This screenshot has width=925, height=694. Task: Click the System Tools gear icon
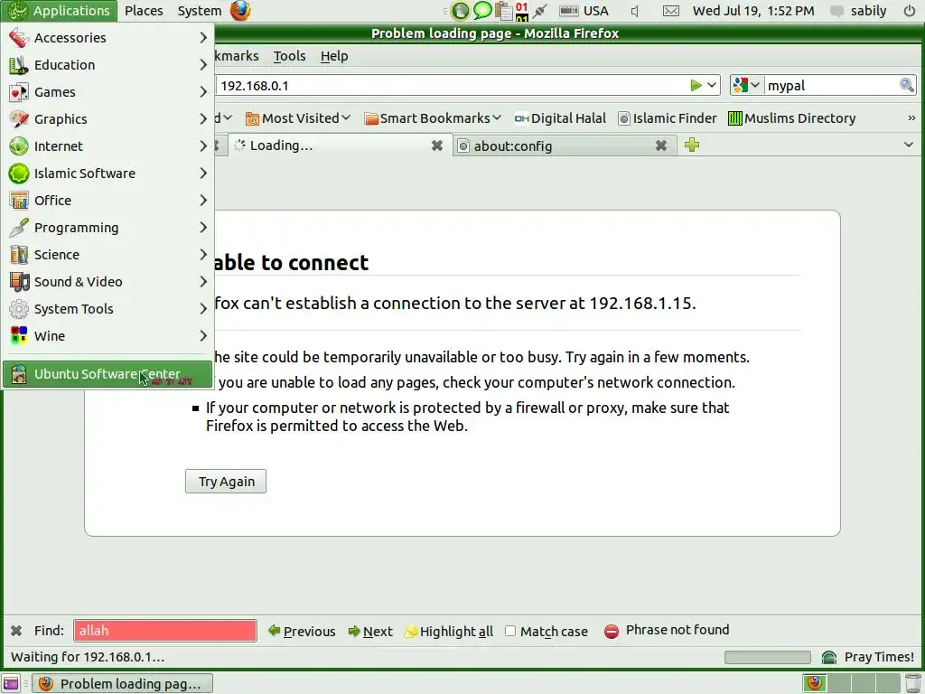[x=18, y=309]
